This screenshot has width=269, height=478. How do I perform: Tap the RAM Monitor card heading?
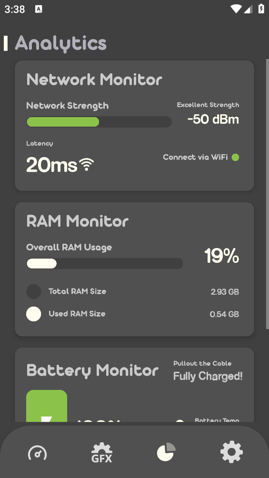pos(78,221)
